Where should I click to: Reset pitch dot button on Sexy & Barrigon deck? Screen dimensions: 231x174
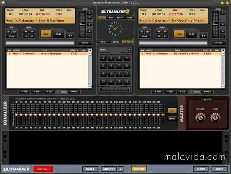[x=89, y=24]
